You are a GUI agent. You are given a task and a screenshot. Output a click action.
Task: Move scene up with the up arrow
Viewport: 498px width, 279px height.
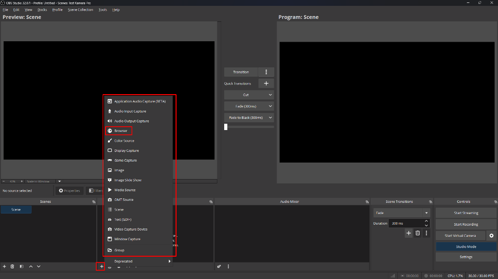coord(31,267)
